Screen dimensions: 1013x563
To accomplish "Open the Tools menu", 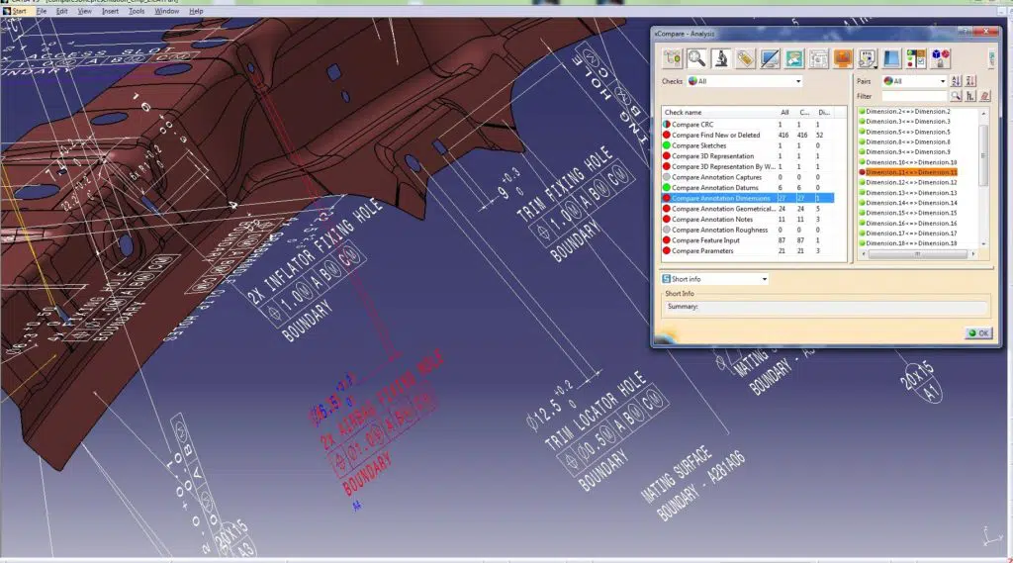I will click(x=137, y=11).
